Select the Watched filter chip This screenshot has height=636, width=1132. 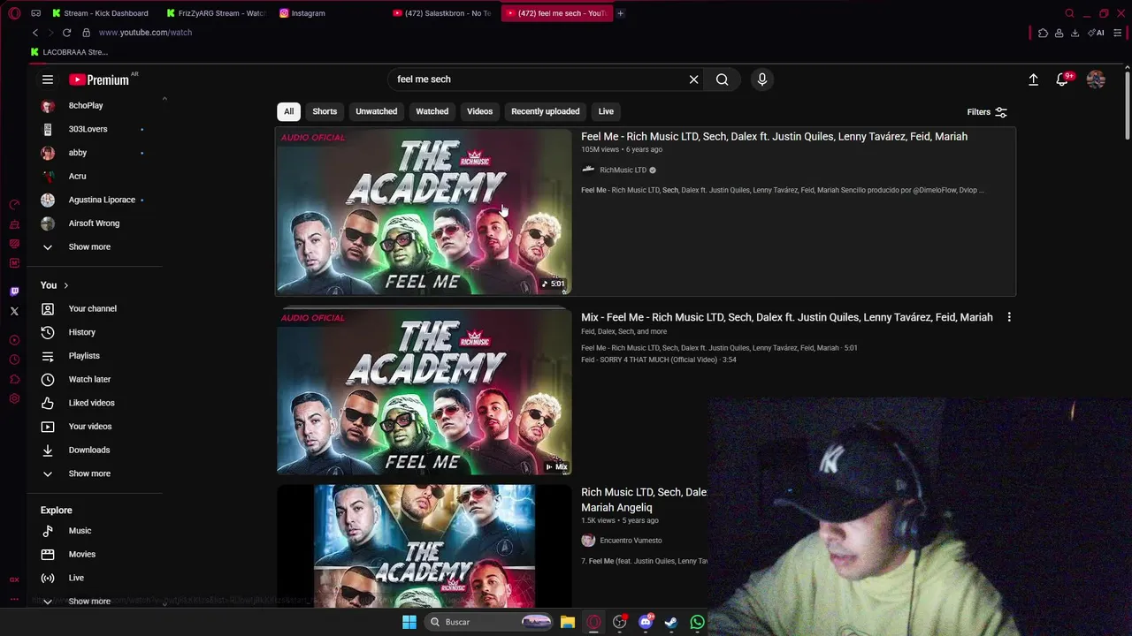tap(432, 111)
